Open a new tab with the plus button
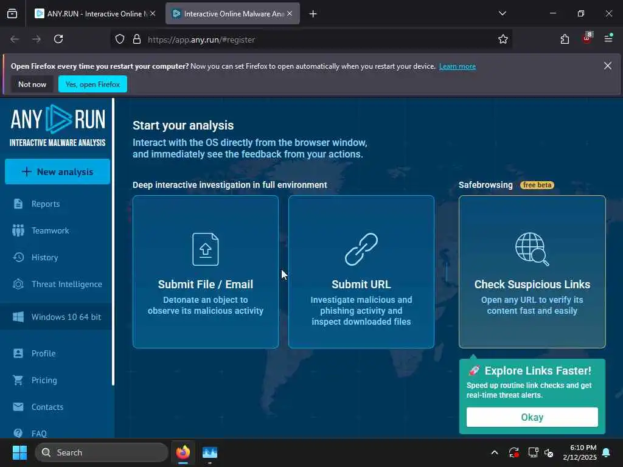 [313, 14]
